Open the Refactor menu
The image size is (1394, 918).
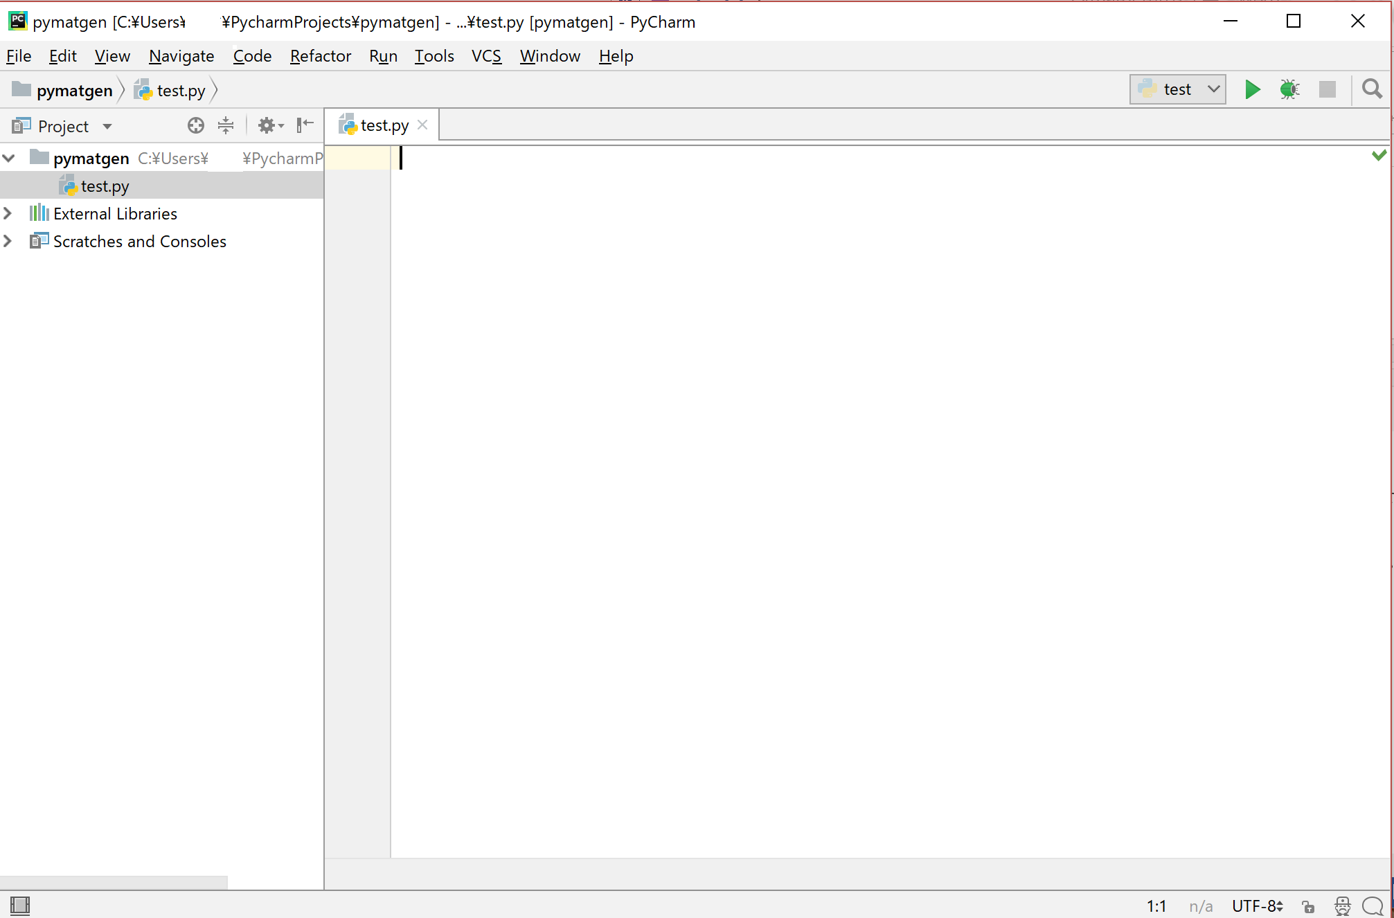pos(320,56)
